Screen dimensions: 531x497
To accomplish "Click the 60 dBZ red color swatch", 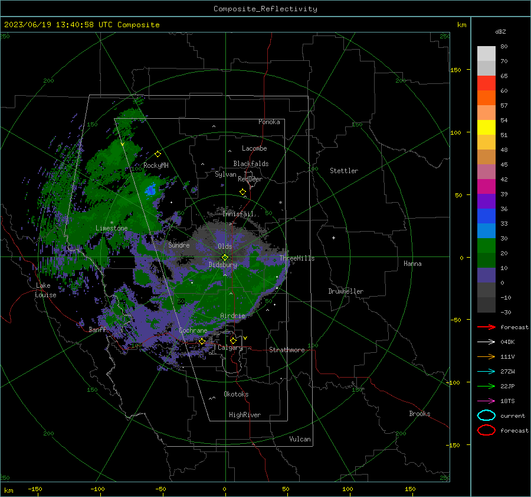I will [x=486, y=83].
